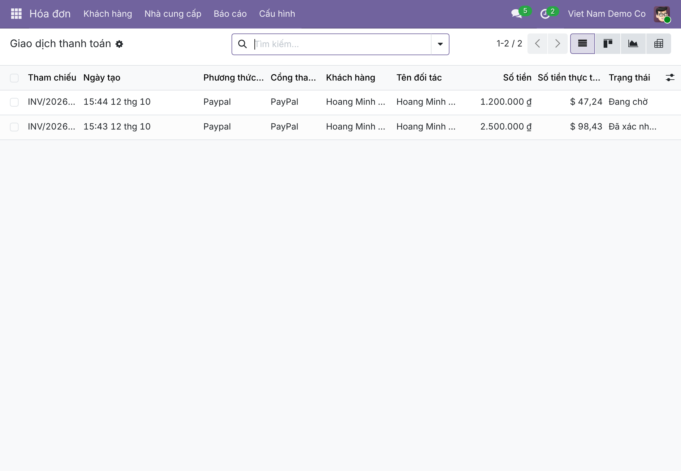Image resolution: width=681 pixels, height=471 pixels.
Task: Expand the search filter options dropdown
Action: coord(440,44)
